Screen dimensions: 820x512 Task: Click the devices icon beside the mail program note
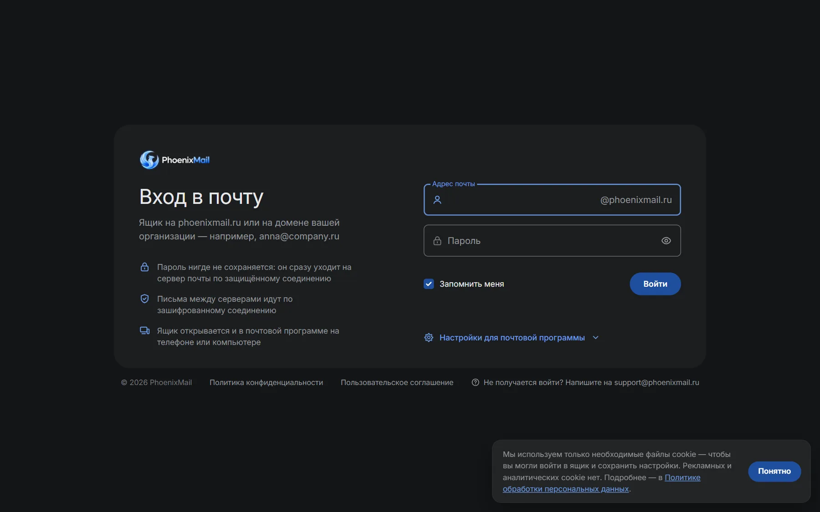click(x=144, y=331)
